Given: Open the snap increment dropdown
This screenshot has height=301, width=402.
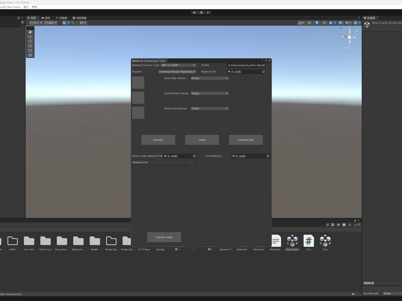Looking at the screenshot, I should (x=83, y=23).
